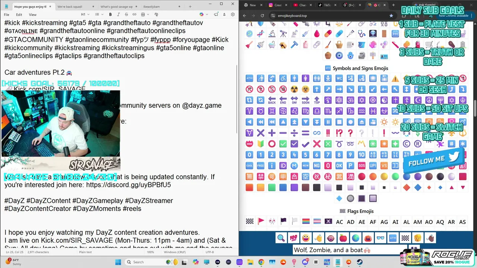The width and height of the screenshot is (477, 268).
Task: Select the biohazard sign emoji
Action: tap(305, 89)
